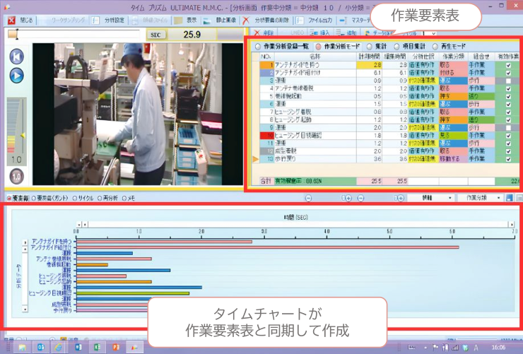523x354 pixels.
Task: Click the red X 閉じる icon
Action: point(12,20)
